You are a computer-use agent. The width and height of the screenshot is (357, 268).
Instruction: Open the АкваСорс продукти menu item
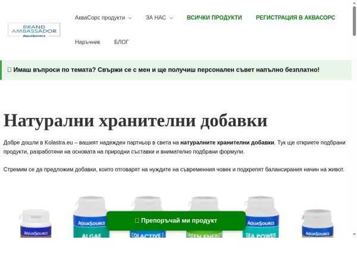(100, 18)
